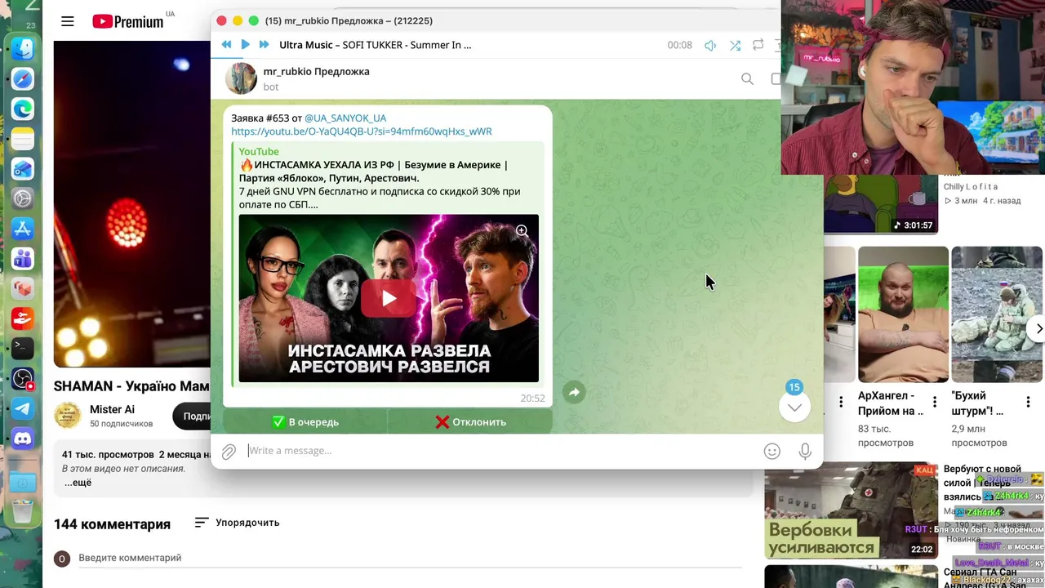
Task: Attach a file with the paperclip icon
Action: pyautogui.click(x=229, y=451)
